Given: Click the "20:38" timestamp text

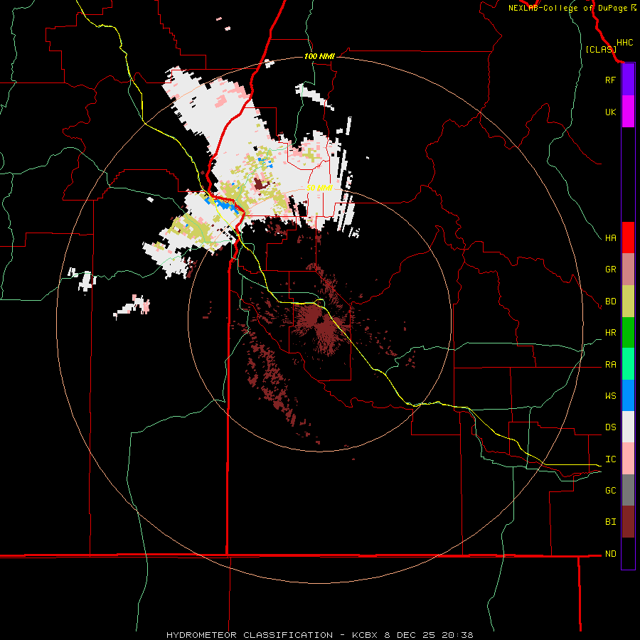Looking at the screenshot, I should 457,635.
